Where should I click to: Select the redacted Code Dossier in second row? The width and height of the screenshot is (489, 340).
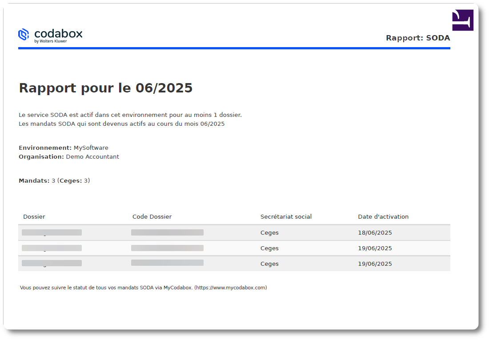click(168, 248)
